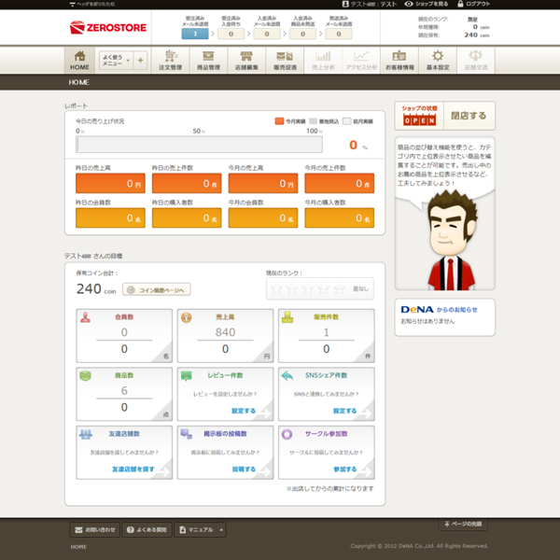Screen dimensions: 560x560
Task: Click the ページの先頭へ back-to-top button
Action: pyautogui.click(x=463, y=524)
